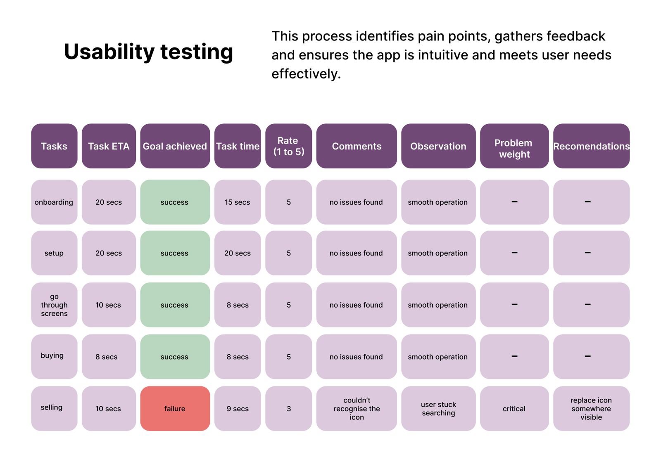Click the user stuck searching cell
The width and height of the screenshot is (661, 457).
coord(438,408)
